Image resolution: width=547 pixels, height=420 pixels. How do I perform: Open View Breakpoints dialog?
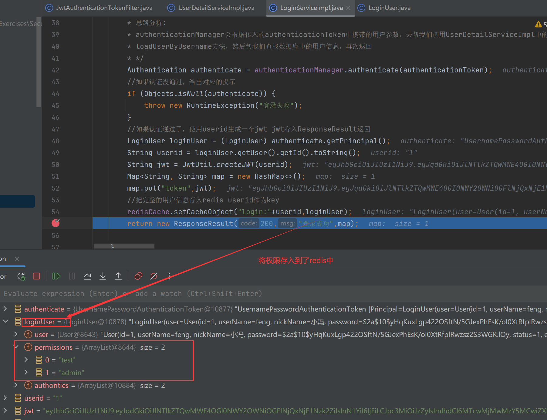[x=138, y=276]
